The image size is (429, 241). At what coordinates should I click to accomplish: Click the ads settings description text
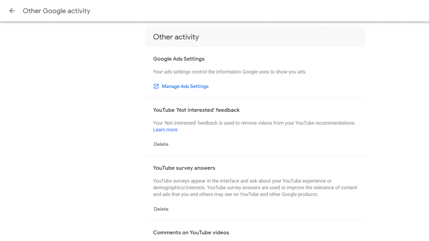(230, 72)
